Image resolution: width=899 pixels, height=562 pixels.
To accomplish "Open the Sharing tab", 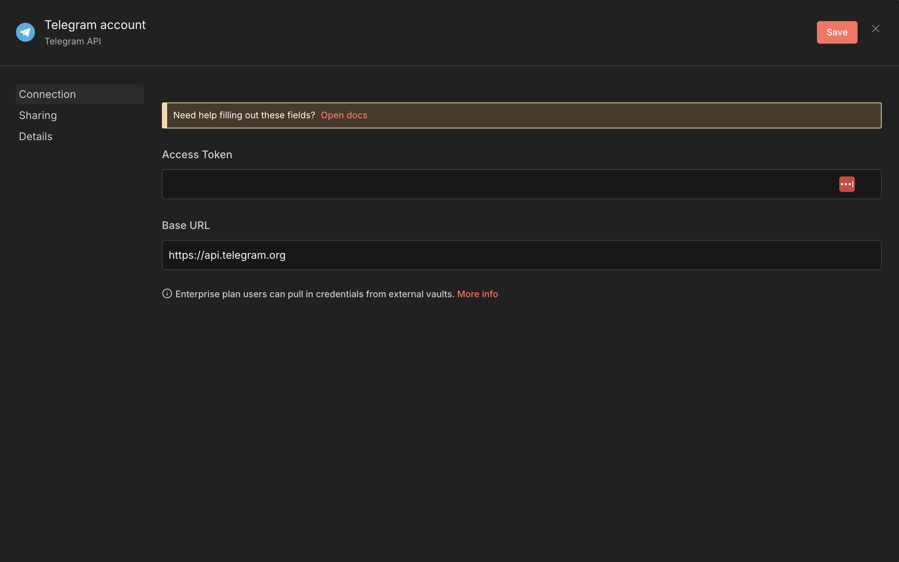I will [x=38, y=115].
